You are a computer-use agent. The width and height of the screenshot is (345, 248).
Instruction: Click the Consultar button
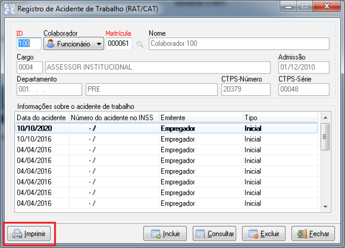(x=214, y=234)
